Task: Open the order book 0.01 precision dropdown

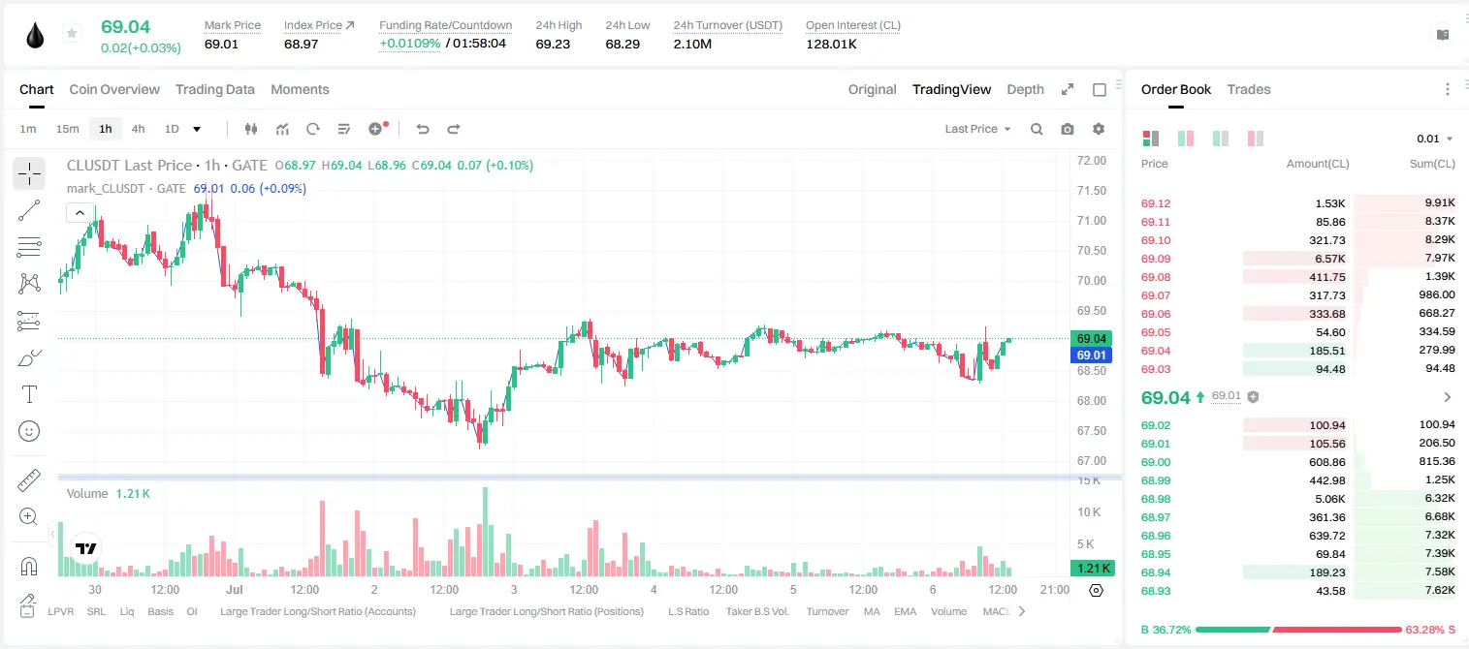Action: pos(1434,139)
